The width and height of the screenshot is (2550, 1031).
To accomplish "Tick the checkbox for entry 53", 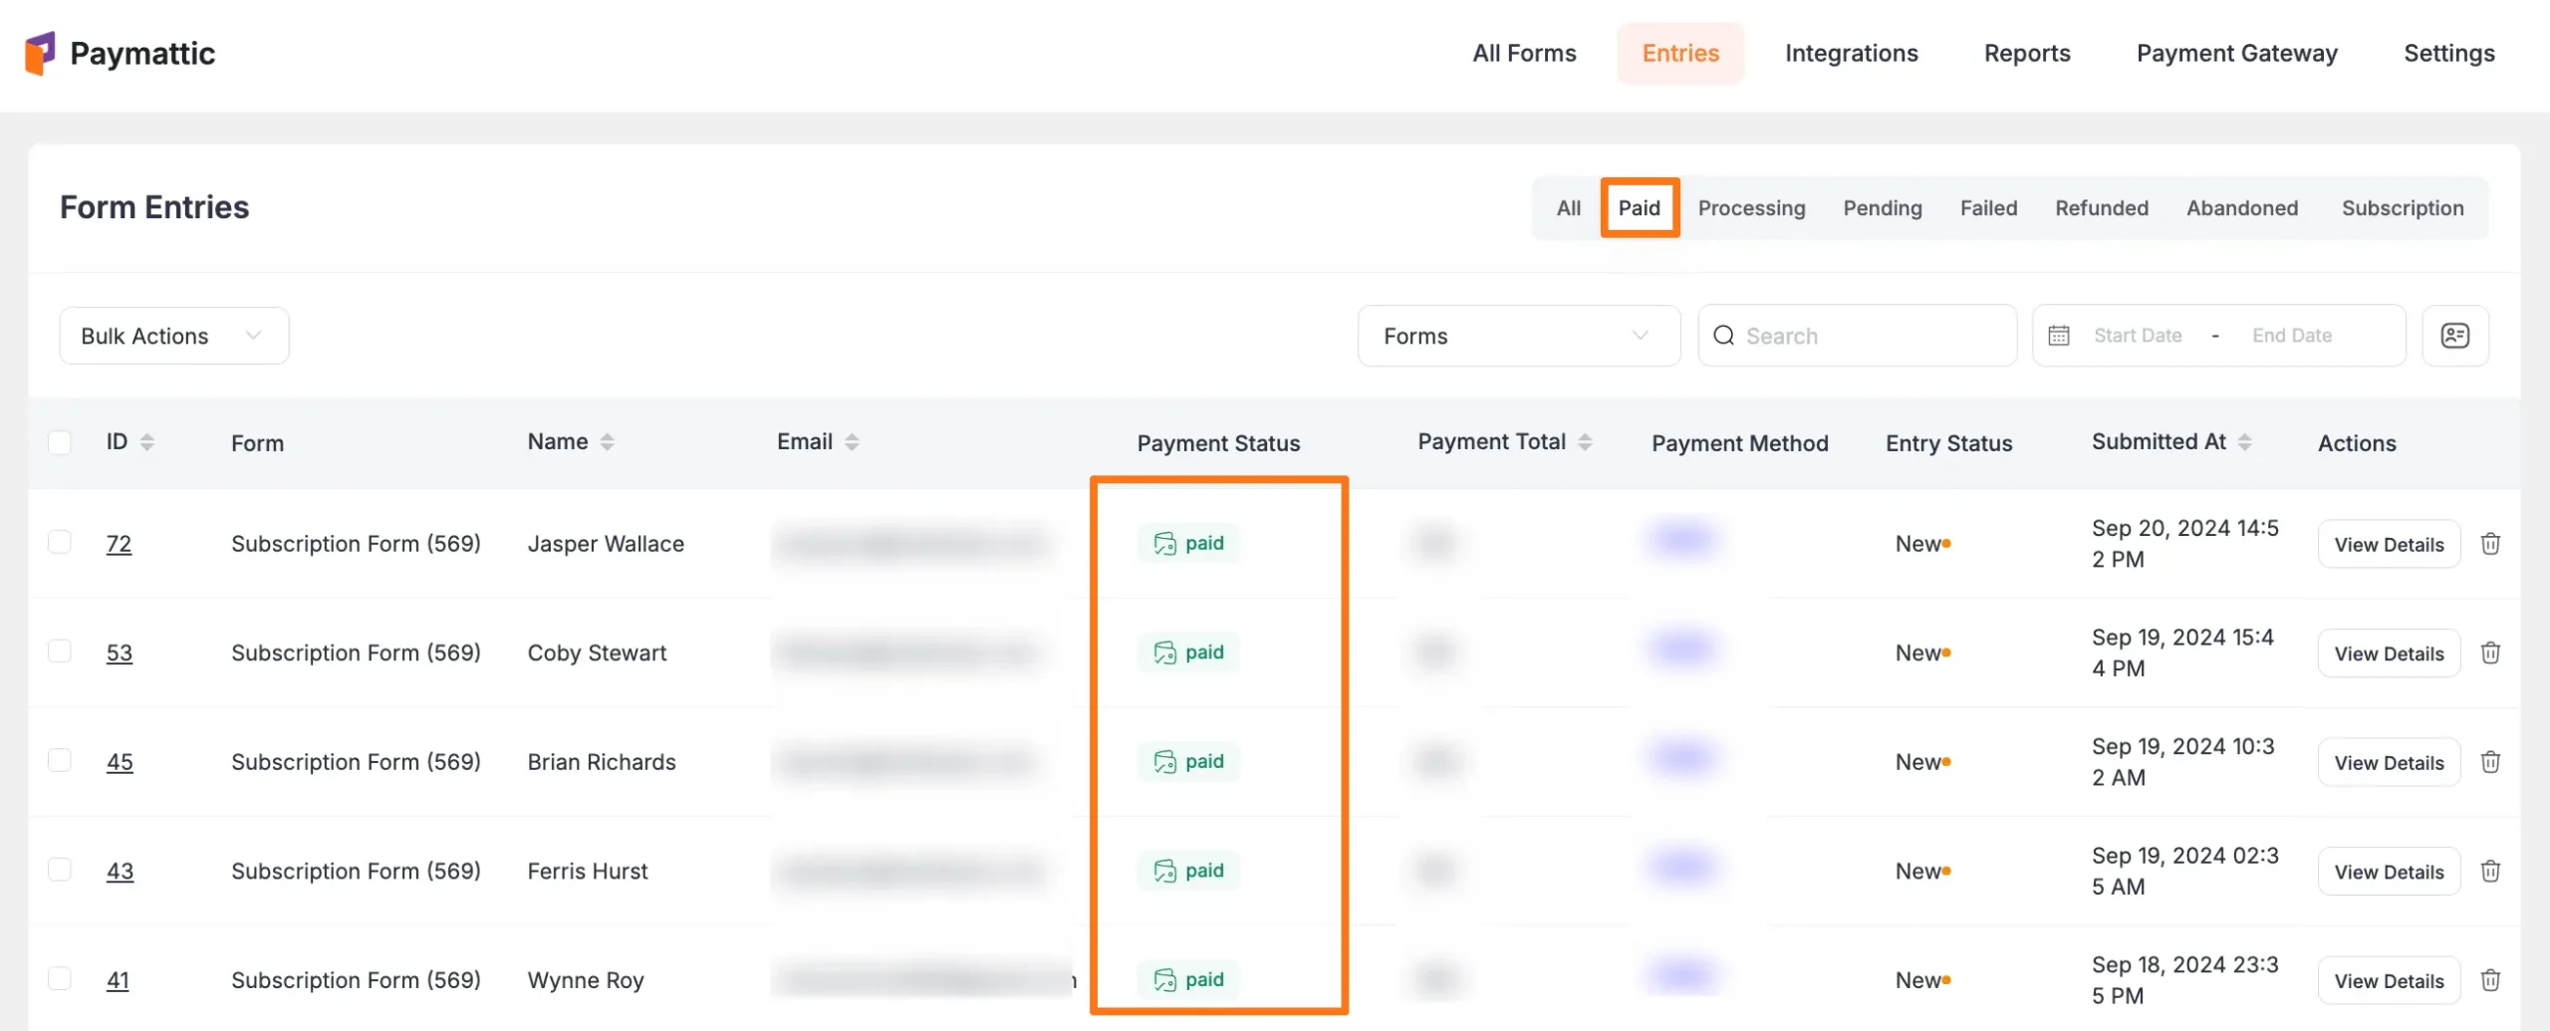I will [x=60, y=652].
